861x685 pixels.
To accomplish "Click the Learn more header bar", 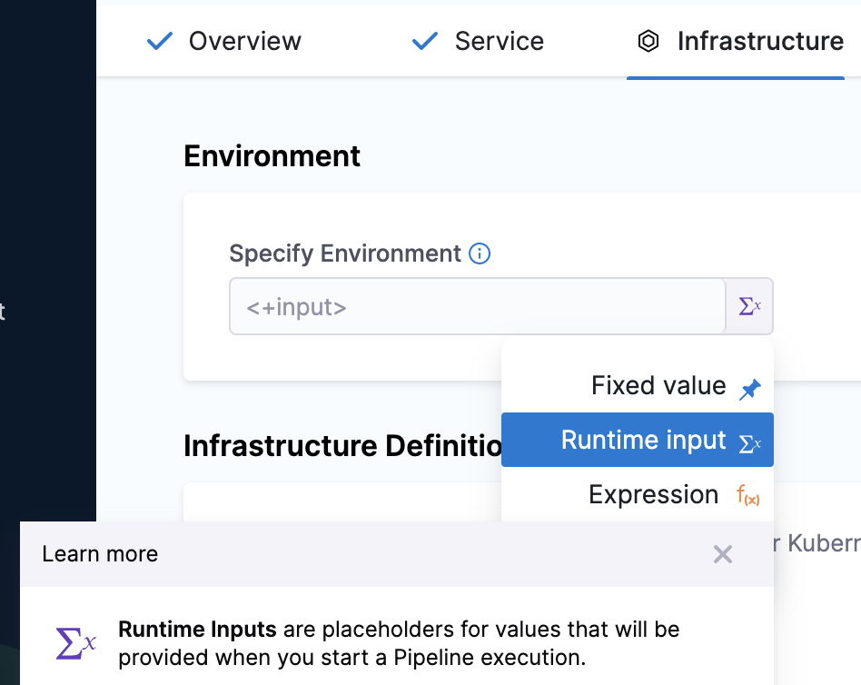I will pyautogui.click(x=363, y=554).
